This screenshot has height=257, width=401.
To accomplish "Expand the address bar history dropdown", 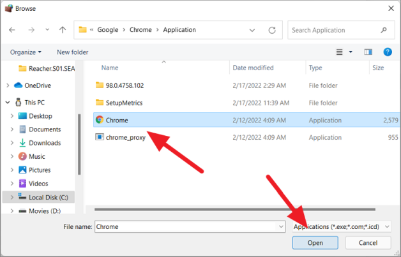I will pos(252,30).
